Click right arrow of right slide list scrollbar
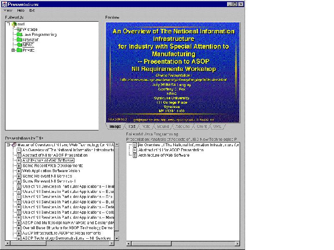This screenshot has height=250, width=334. (238, 244)
